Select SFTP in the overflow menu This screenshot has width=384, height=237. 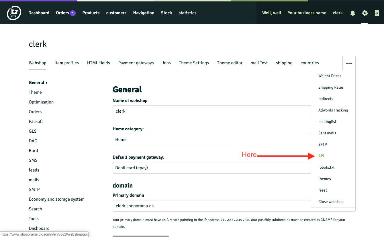click(322, 144)
